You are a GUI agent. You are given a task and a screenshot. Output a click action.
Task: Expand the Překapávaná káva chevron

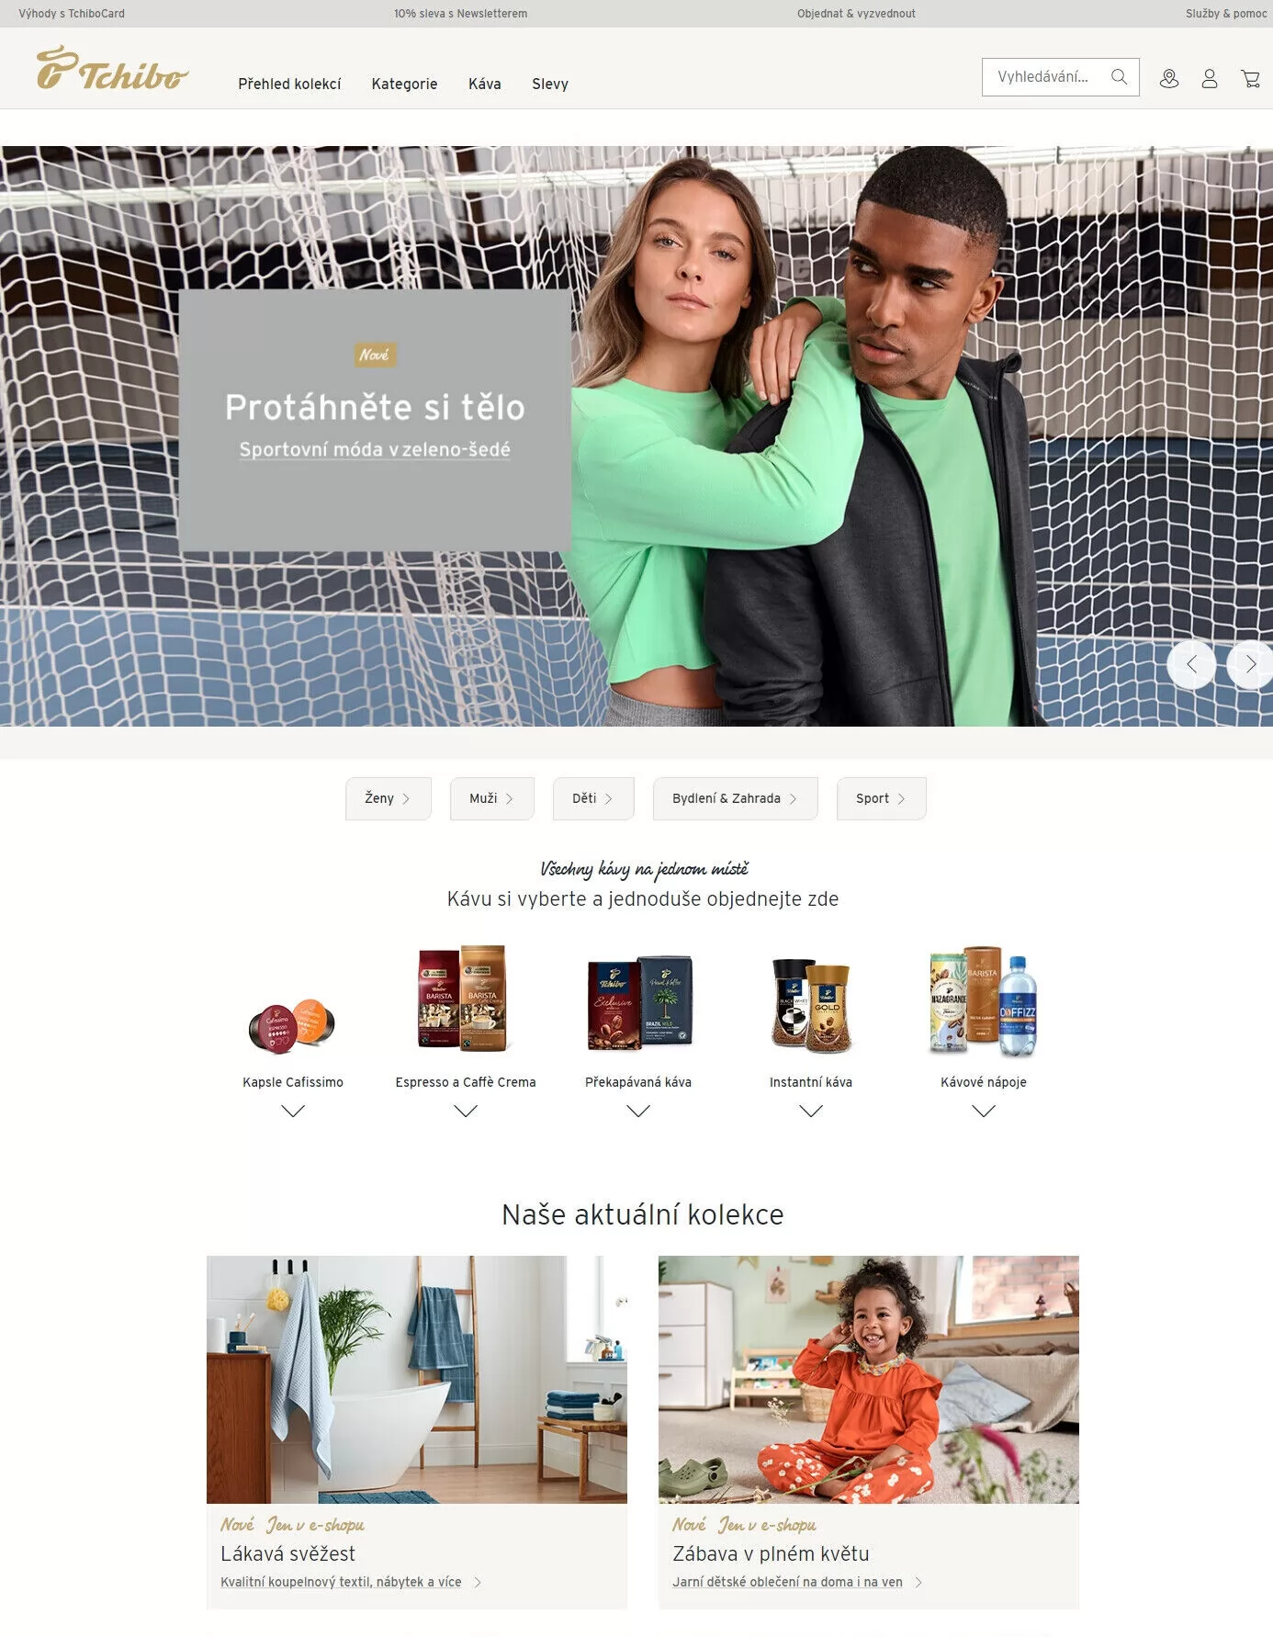(638, 1111)
